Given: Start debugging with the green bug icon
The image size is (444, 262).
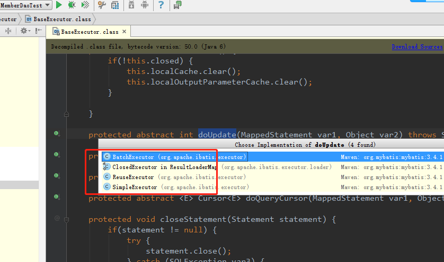Looking at the screenshot, I should [x=72, y=5].
